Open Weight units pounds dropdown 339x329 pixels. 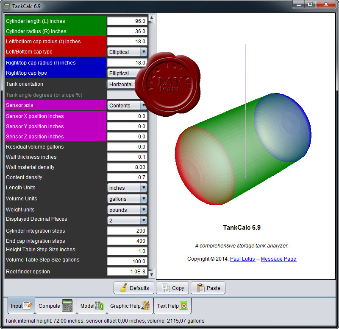127,210
